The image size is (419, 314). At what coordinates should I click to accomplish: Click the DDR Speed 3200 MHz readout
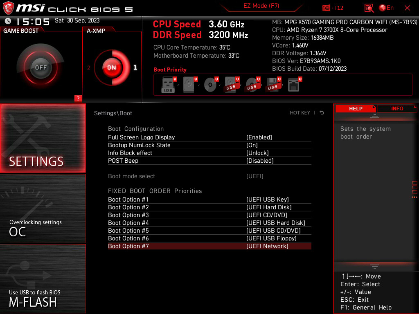point(200,35)
